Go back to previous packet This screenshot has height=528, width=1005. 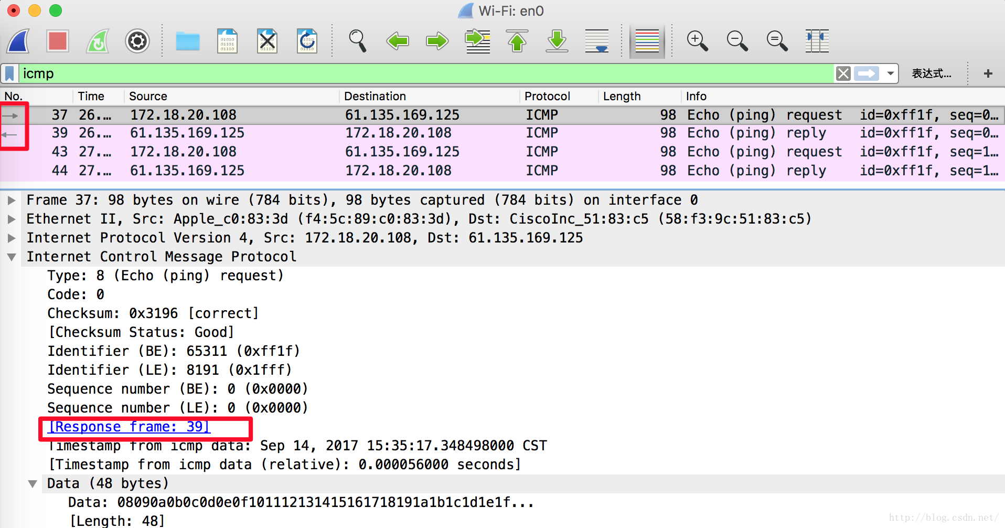[398, 41]
